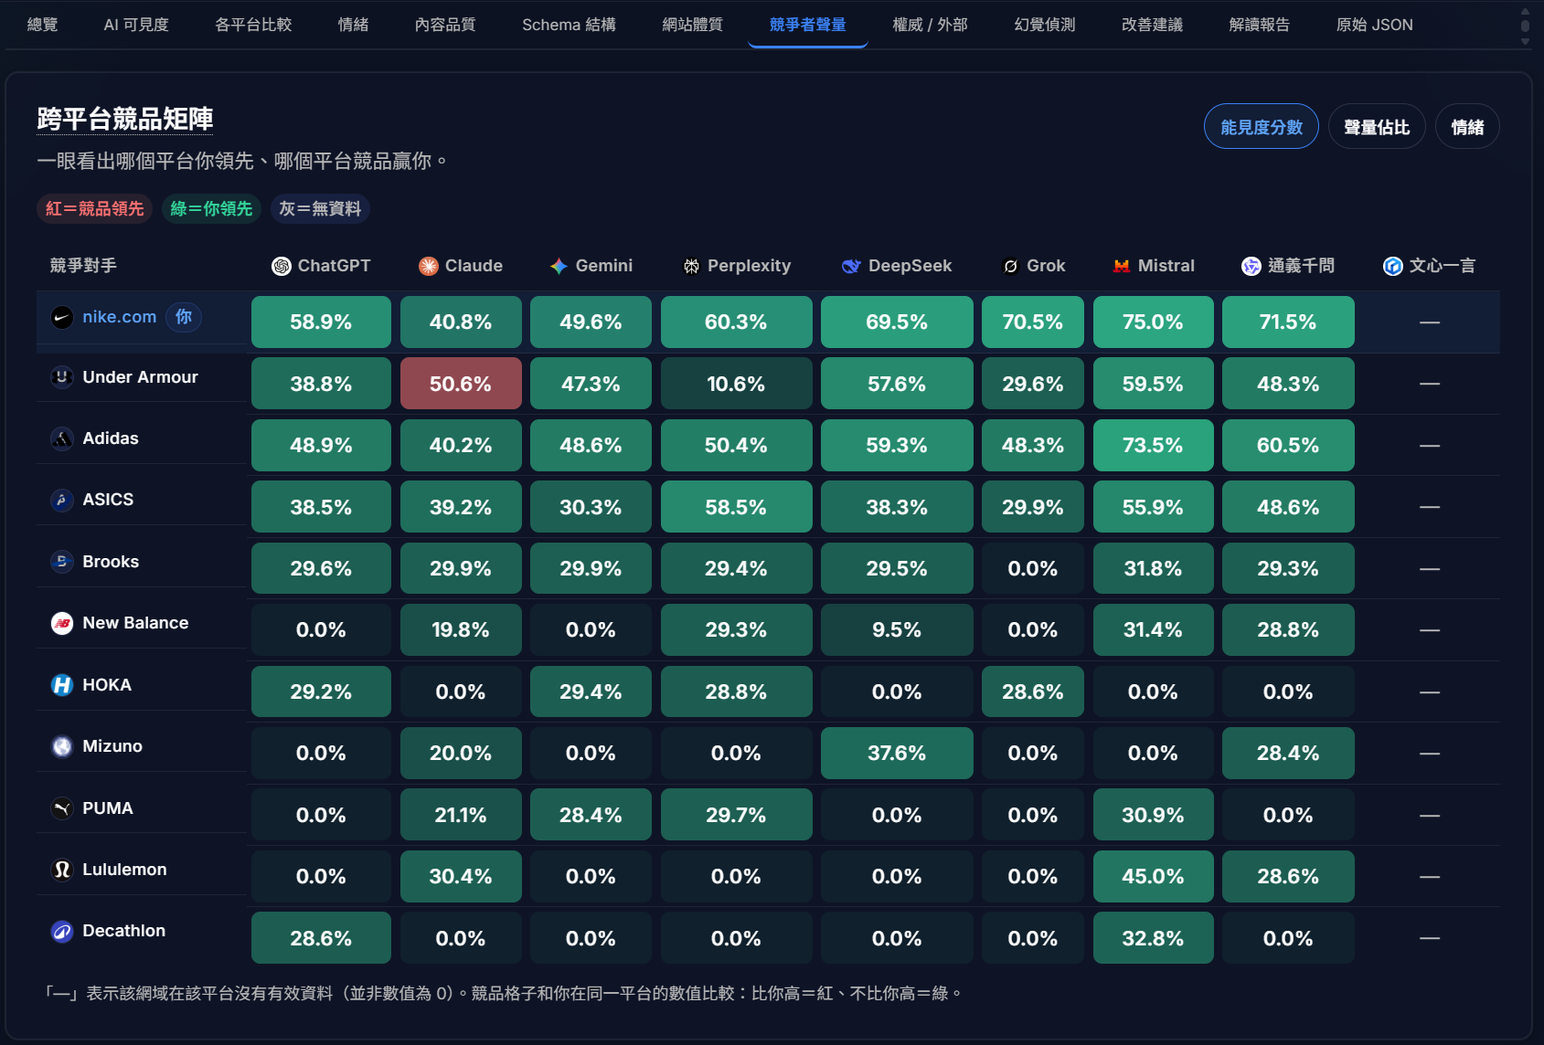Click the ChatGPT logo icon in header
The image size is (1544, 1045).
(x=282, y=266)
